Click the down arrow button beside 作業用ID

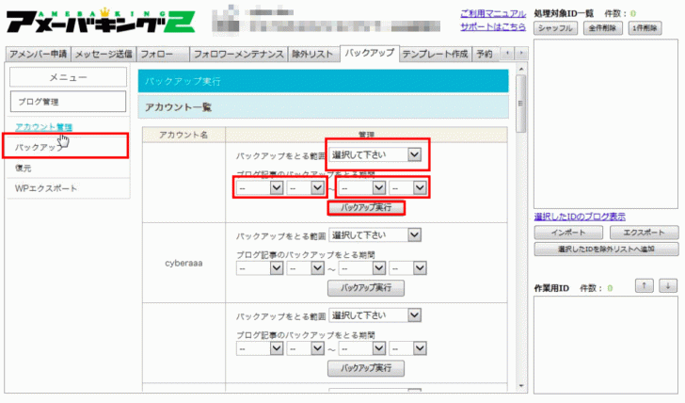pos(667,286)
